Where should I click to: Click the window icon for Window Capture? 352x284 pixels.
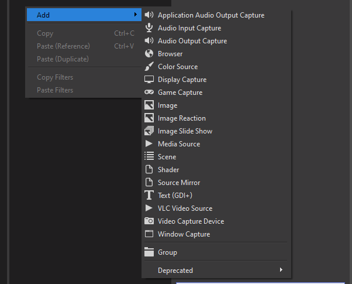point(149,234)
